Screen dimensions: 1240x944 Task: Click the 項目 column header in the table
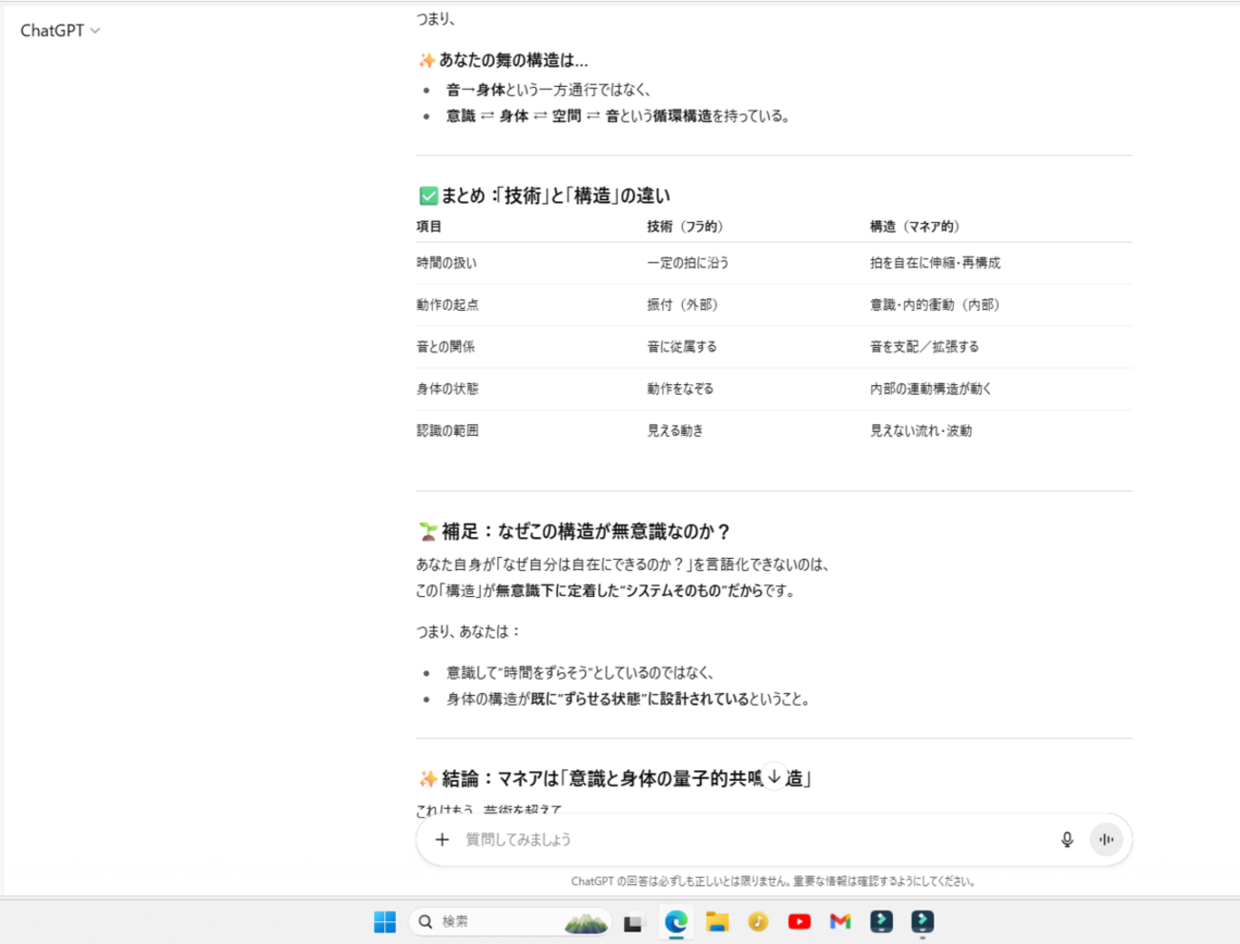tap(429, 226)
